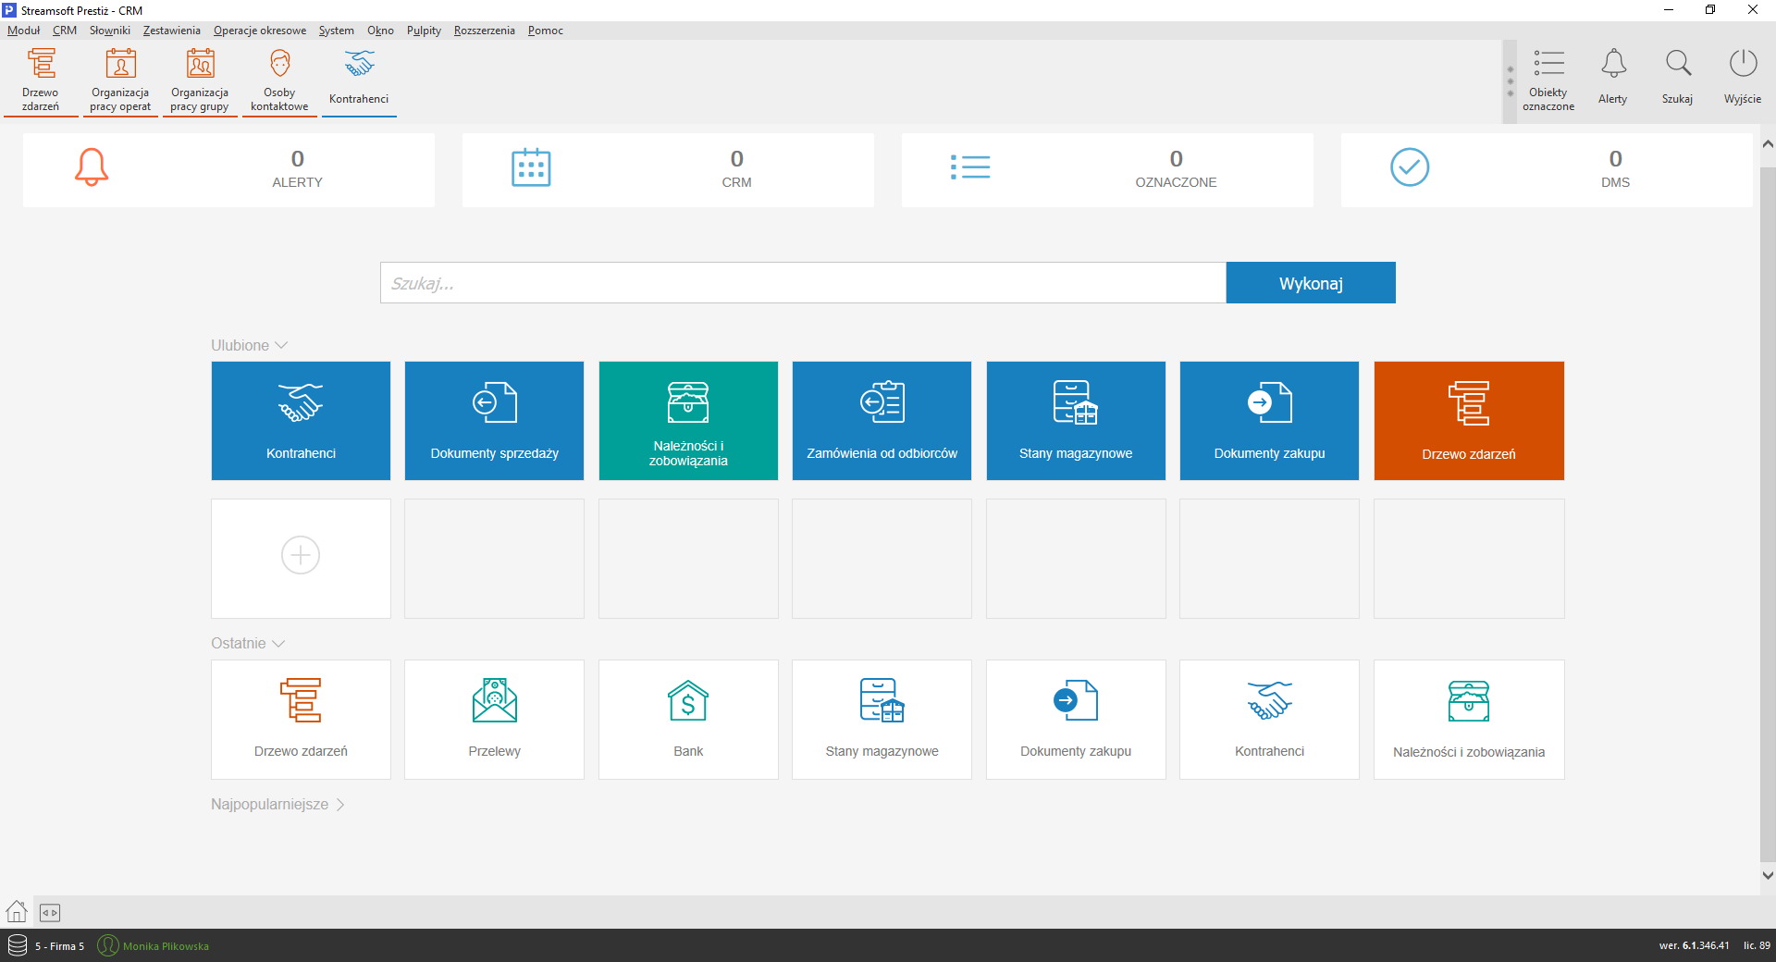1776x962 pixels.
Task: Open Kontrahenci handshake toolbar icon
Action: (359, 80)
